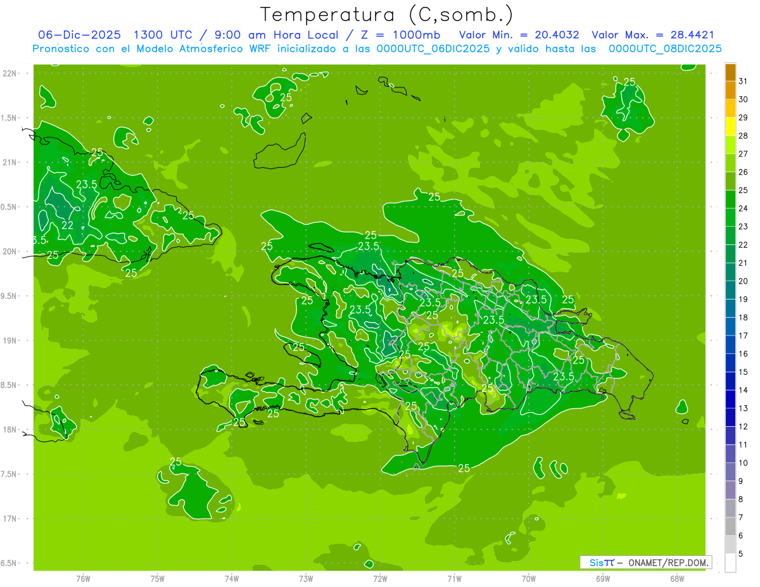Click the '69W' longitude axis label
The image size is (760, 587).
coord(603,578)
